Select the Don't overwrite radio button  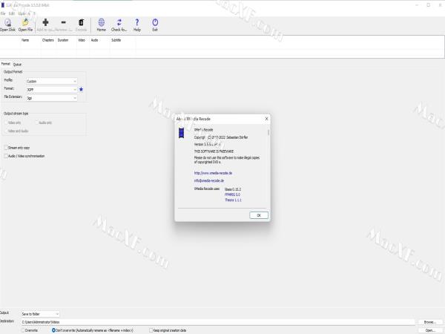tap(53, 330)
